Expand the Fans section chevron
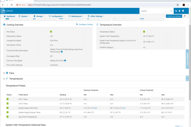This screenshot has height=127, width=191. coord(4,73)
